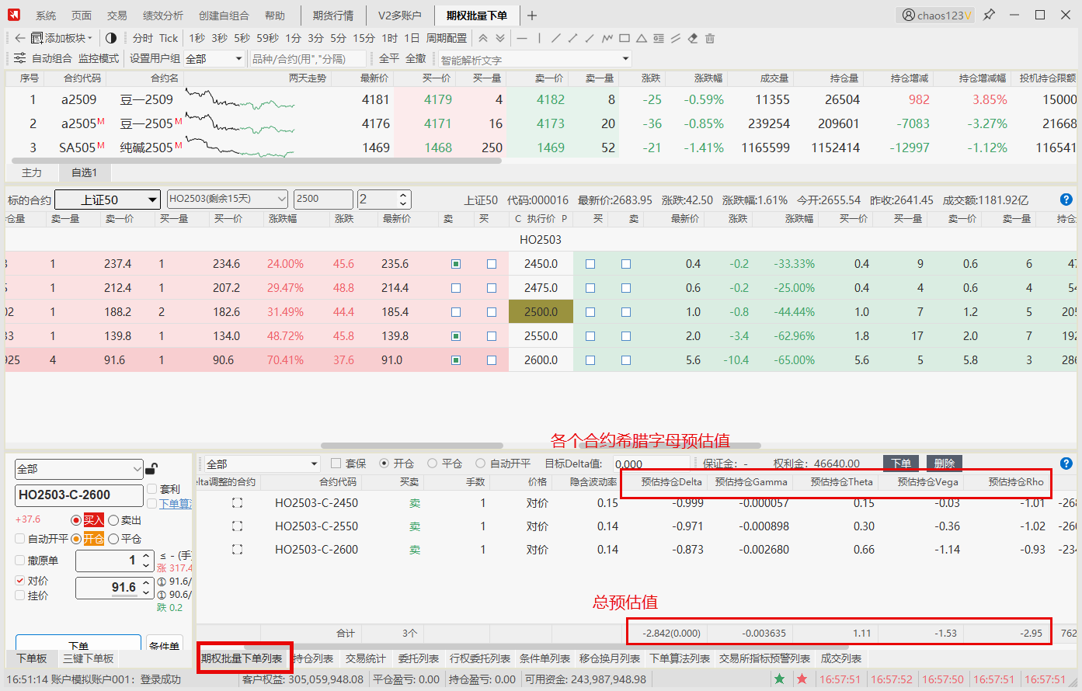Select the triangle drawing tool
The height and width of the screenshot is (691, 1082).
642,38
